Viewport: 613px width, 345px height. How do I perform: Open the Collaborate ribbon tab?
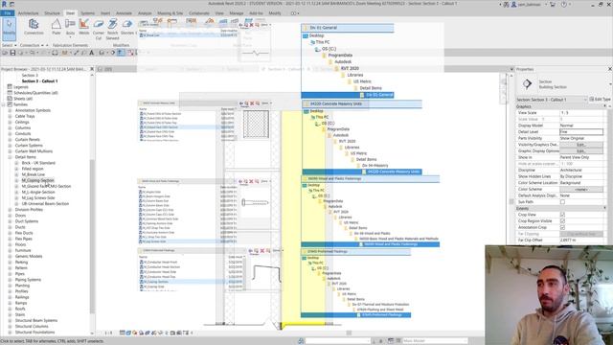coord(199,13)
